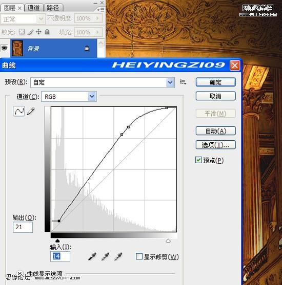Pick the gray point eyedropper
The image size is (282, 285).
pyautogui.click(x=105, y=256)
